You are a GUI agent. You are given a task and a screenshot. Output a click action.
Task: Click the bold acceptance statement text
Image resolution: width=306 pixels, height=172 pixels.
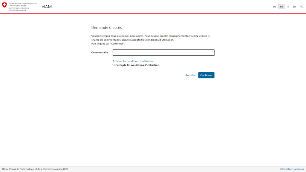[x=137, y=65]
